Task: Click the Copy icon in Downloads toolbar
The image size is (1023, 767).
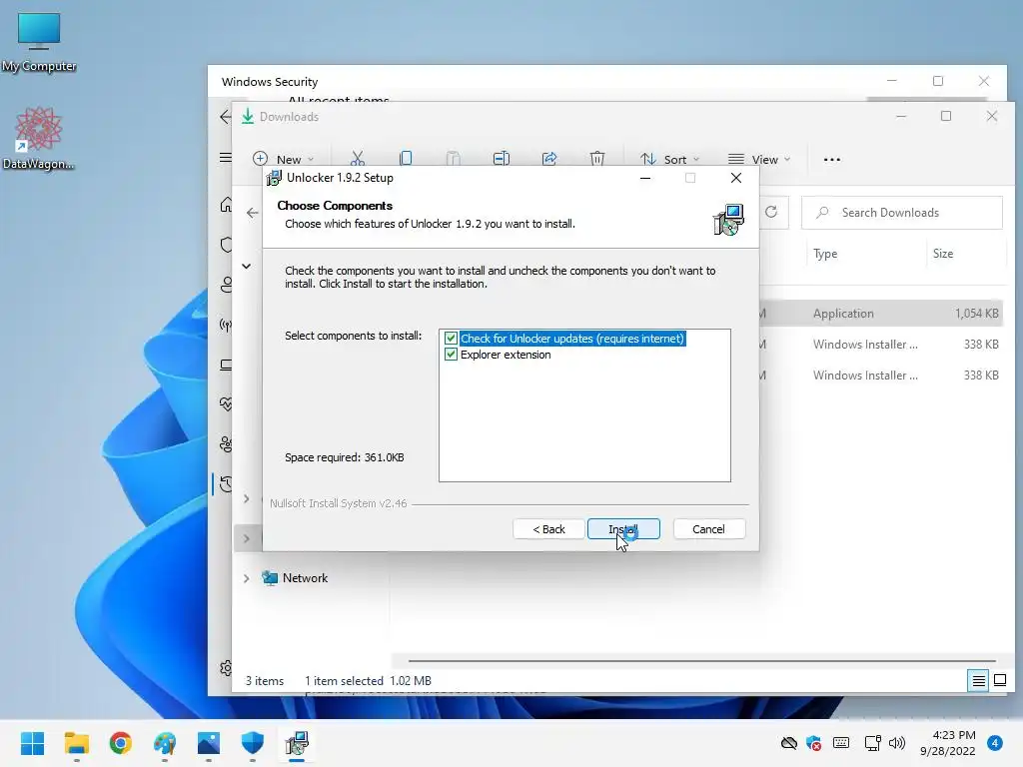Action: 406,159
